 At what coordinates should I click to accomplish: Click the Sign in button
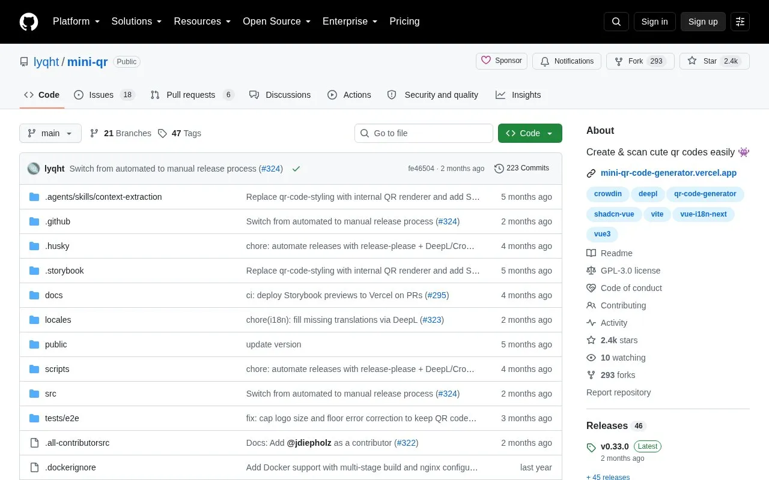pyautogui.click(x=654, y=22)
